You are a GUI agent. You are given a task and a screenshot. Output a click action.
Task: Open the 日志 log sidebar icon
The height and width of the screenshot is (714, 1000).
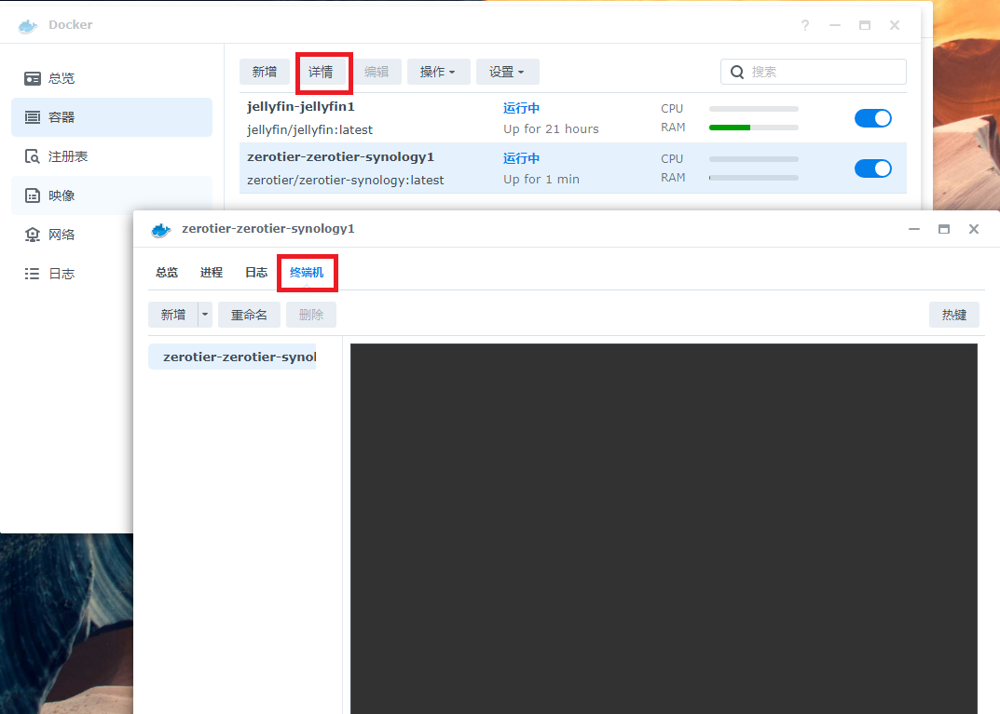click(33, 274)
